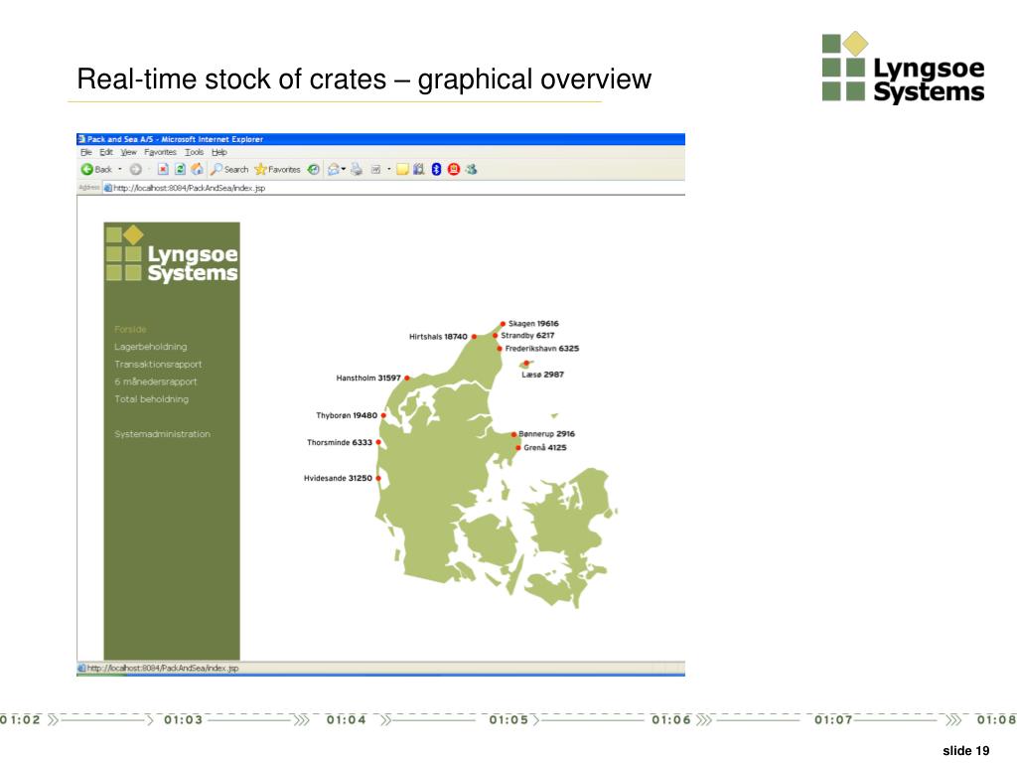Viewport: 1017px width, 763px height.
Task: Open the Lagerbeholdning link
Action: coord(151,347)
